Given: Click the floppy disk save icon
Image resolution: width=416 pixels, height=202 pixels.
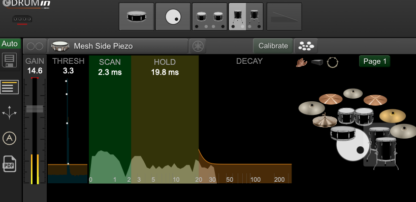Looking at the screenshot, I should (9, 60).
